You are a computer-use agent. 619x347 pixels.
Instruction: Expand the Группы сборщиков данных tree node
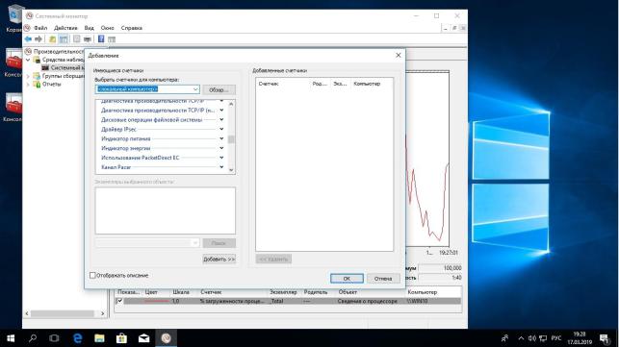pyautogui.click(x=28, y=76)
